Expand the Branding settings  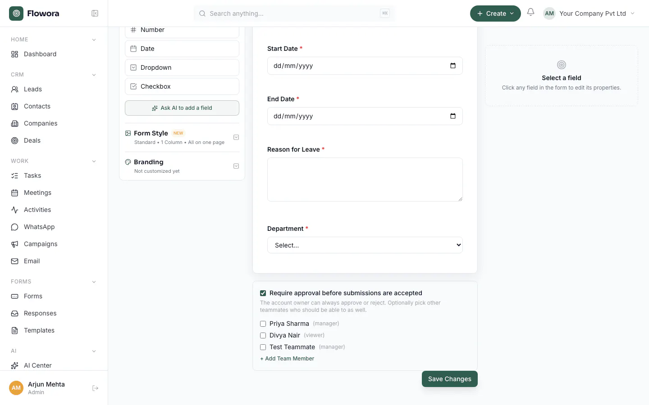click(236, 166)
